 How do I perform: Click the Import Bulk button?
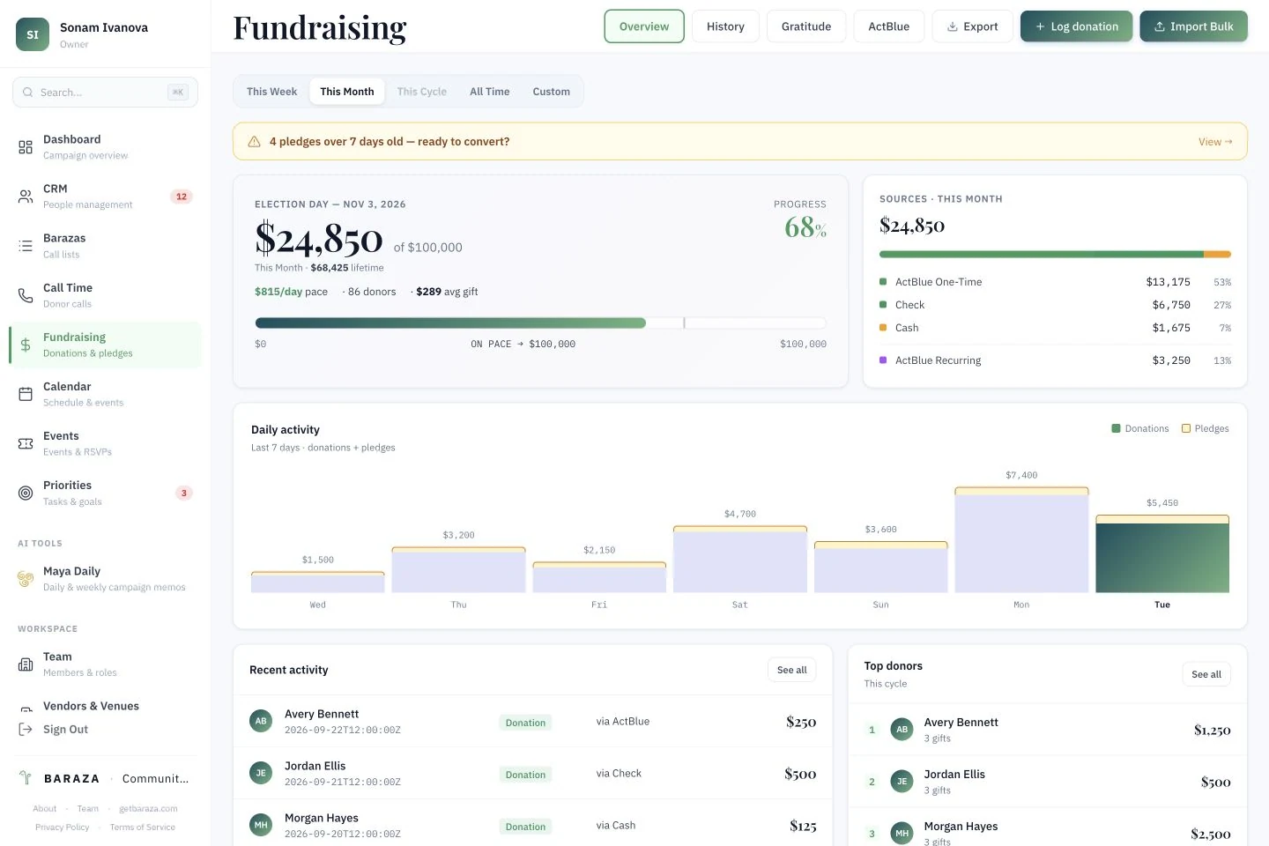[1193, 26]
